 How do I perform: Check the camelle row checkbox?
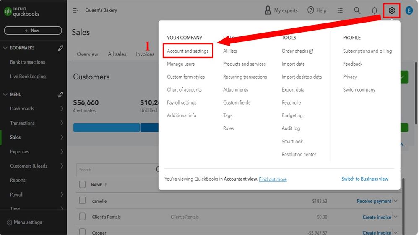[x=82, y=200]
